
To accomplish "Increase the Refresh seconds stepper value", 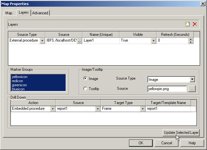I will pos(191,39).
